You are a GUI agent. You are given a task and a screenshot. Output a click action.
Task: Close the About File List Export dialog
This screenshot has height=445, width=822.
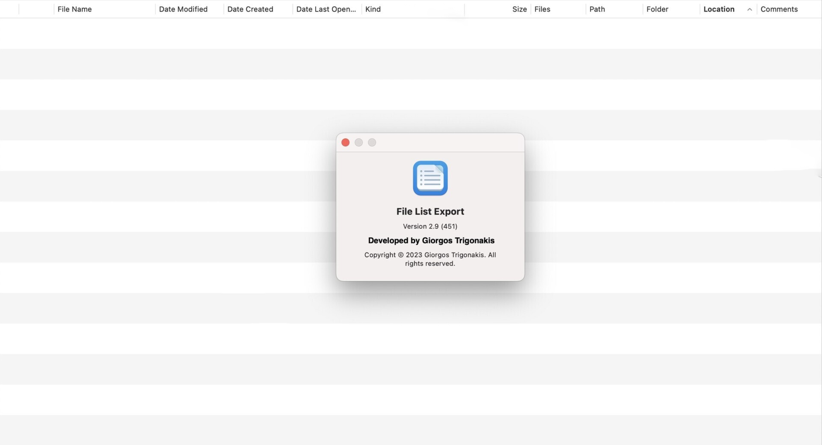click(345, 143)
